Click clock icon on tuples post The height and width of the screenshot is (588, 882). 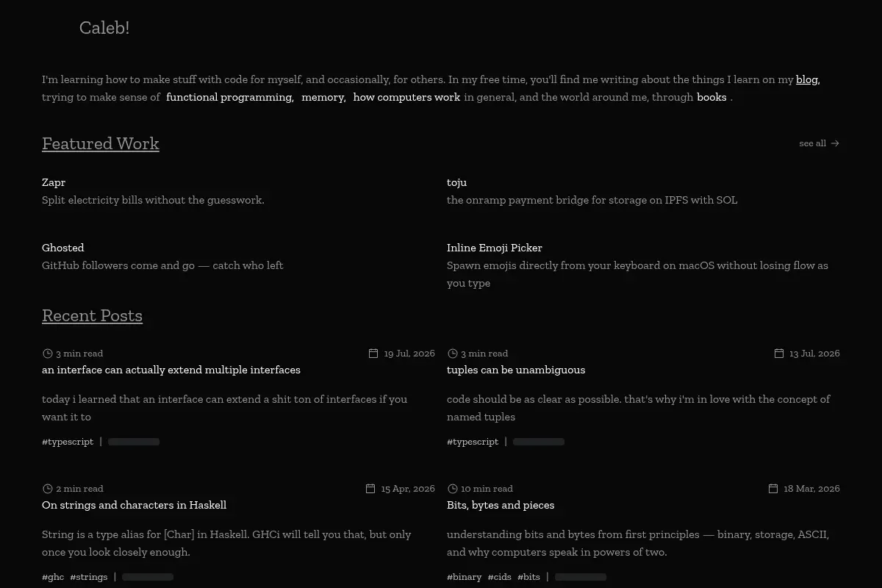point(453,354)
